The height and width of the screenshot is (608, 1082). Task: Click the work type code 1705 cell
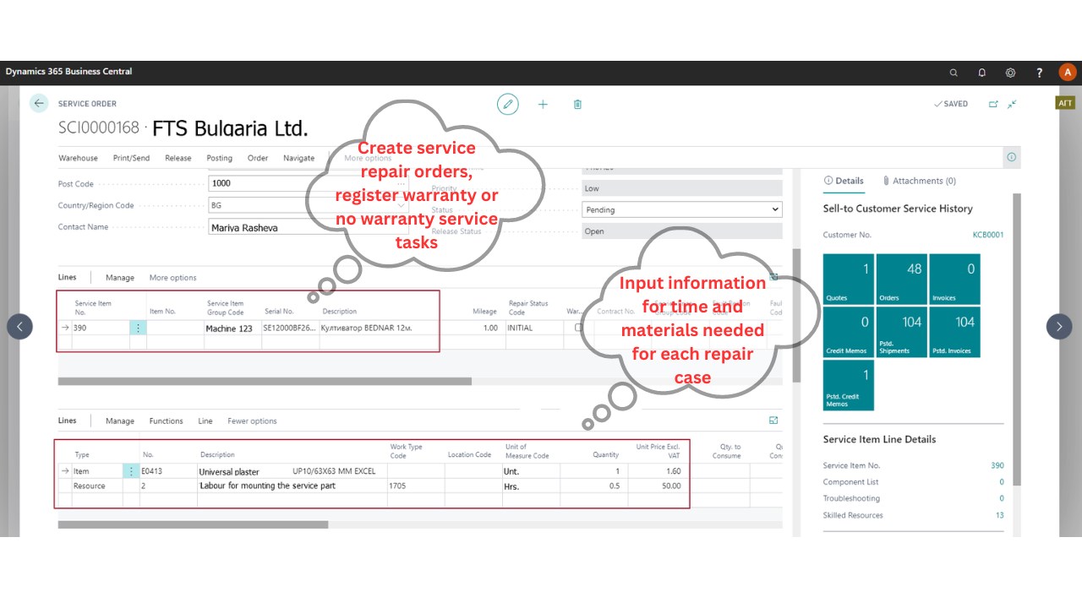416,486
